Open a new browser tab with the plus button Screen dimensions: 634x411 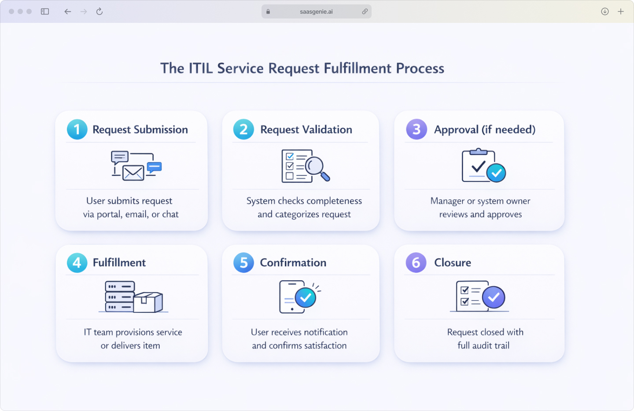click(x=621, y=11)
